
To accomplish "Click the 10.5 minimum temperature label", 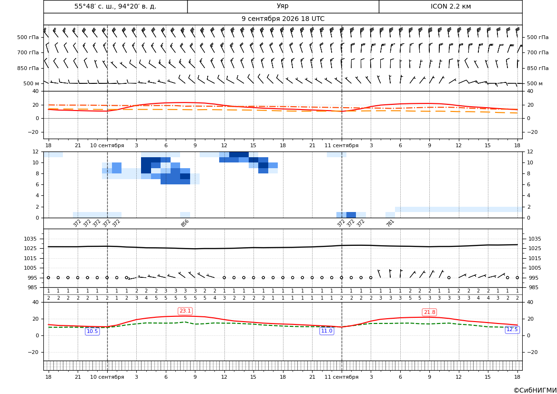I will [92, 331].
